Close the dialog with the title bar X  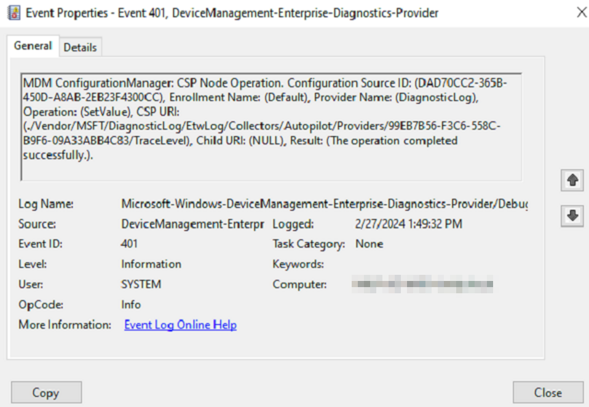tap(581, 12)
